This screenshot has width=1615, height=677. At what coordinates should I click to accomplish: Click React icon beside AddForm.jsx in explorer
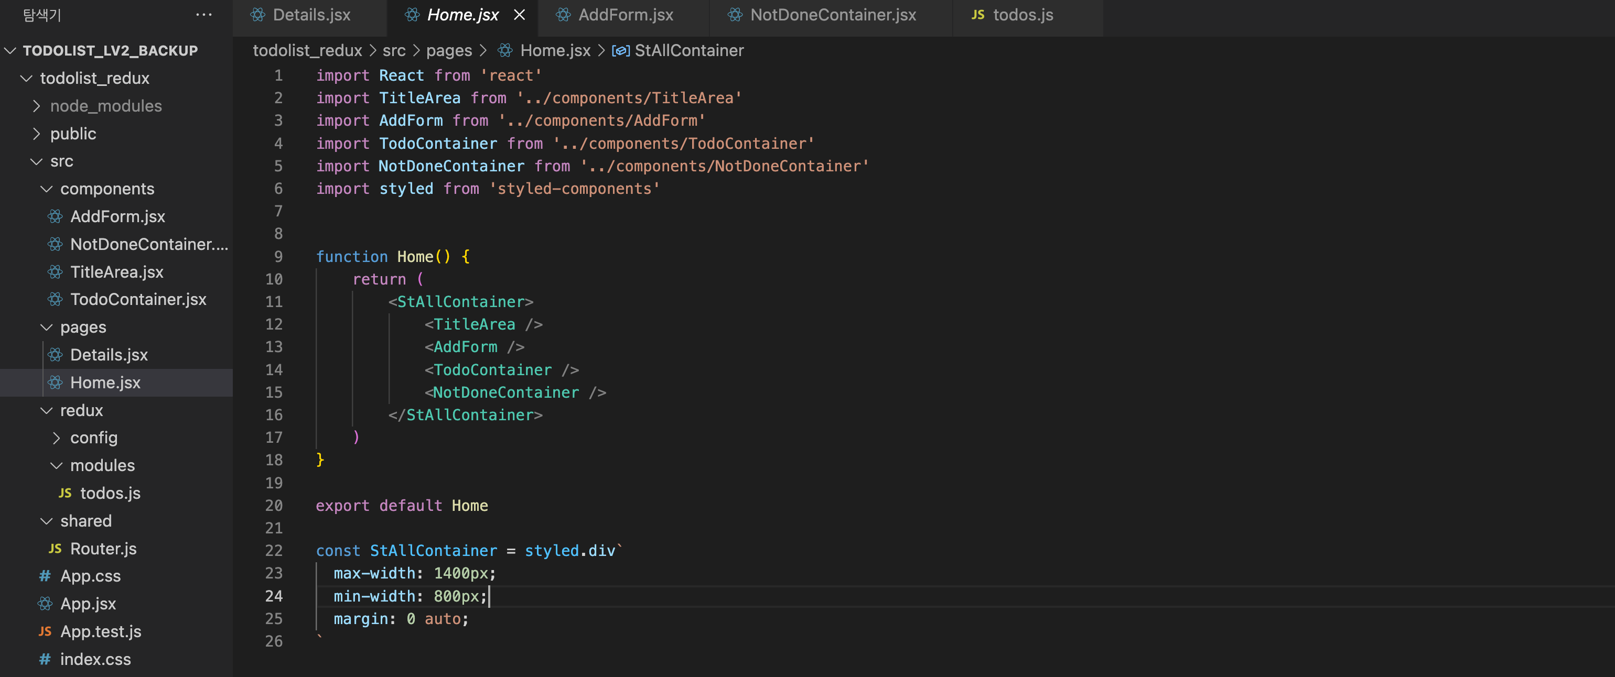tap(55, 216)
